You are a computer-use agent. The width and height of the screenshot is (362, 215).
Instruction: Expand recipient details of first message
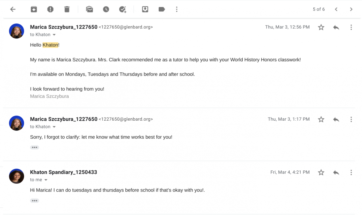pos(54,35)
